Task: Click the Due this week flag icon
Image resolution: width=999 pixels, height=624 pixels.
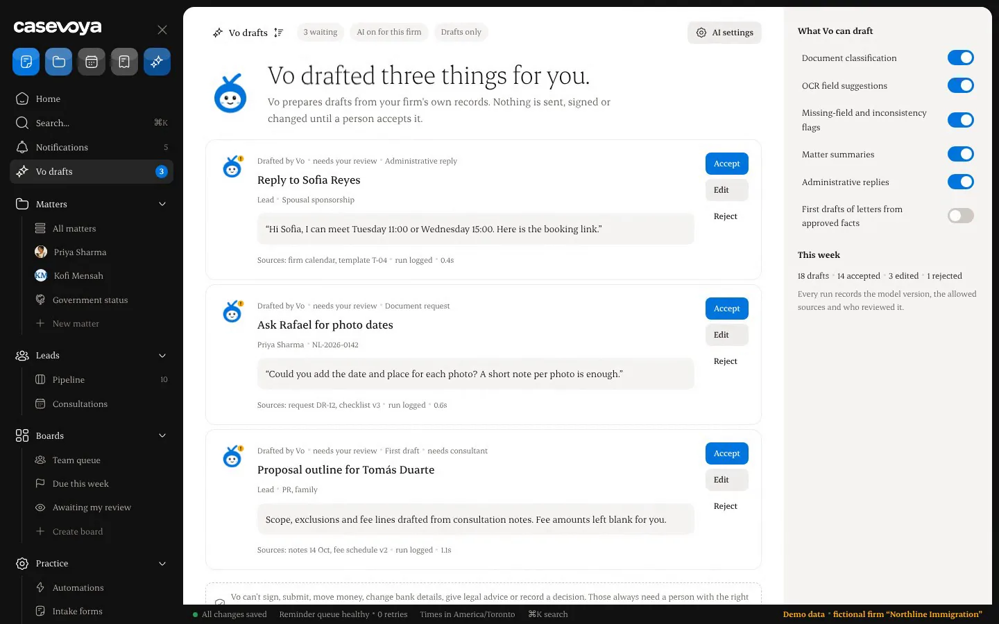Action: (x=40, y=483)
